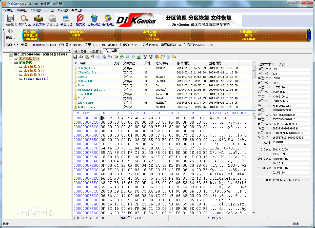
Task: Click the 格式化 (Format) icon
Action: click(80, 20)
